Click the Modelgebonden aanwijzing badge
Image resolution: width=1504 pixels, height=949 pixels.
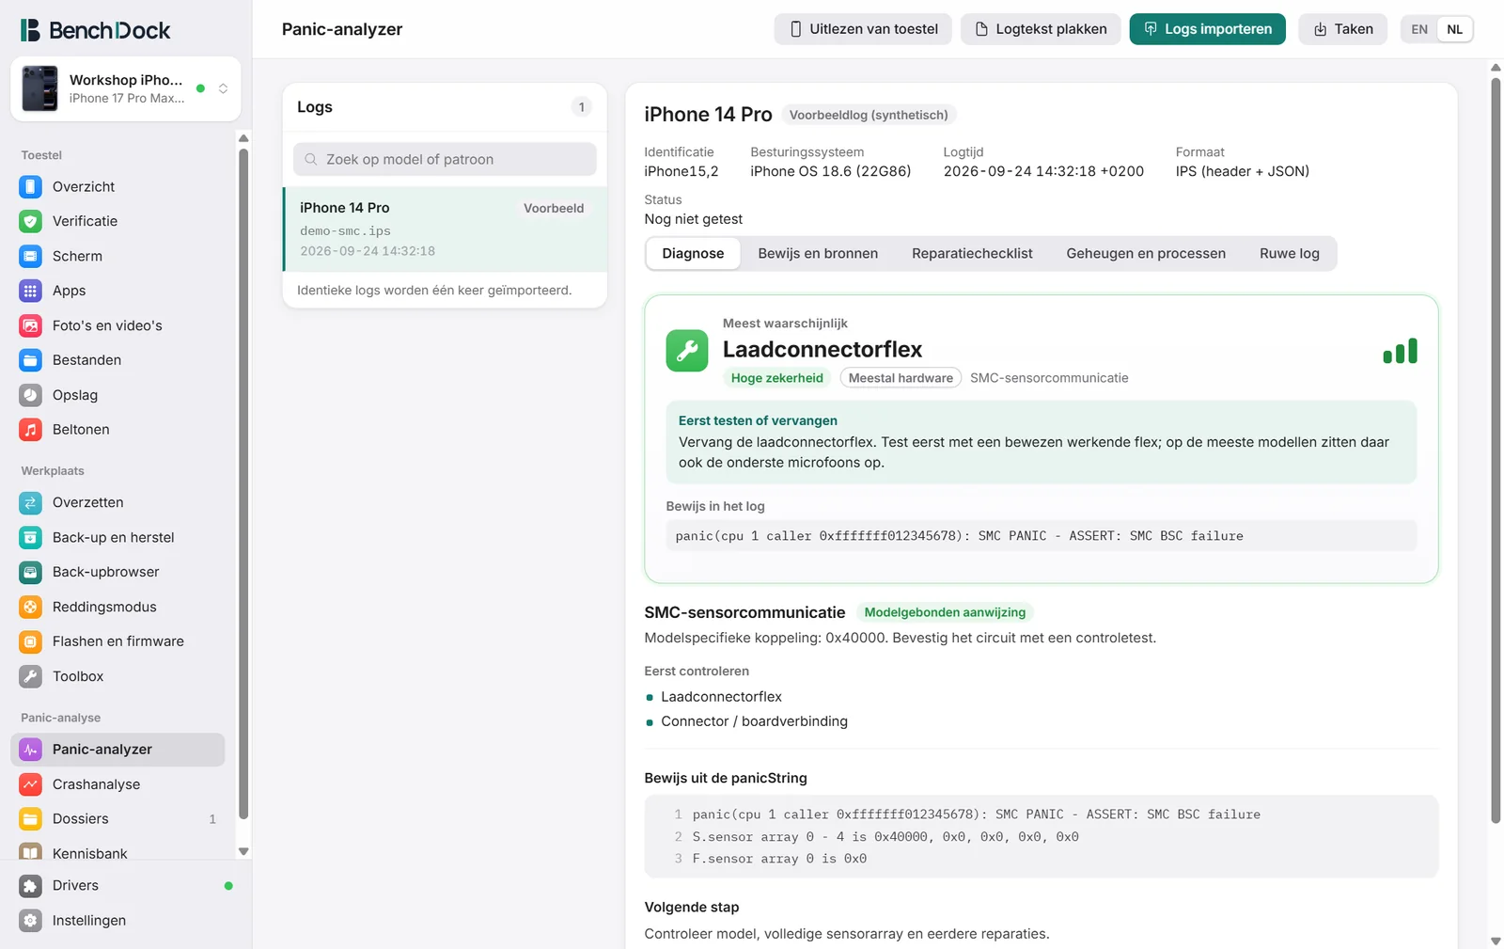(945, 612)
